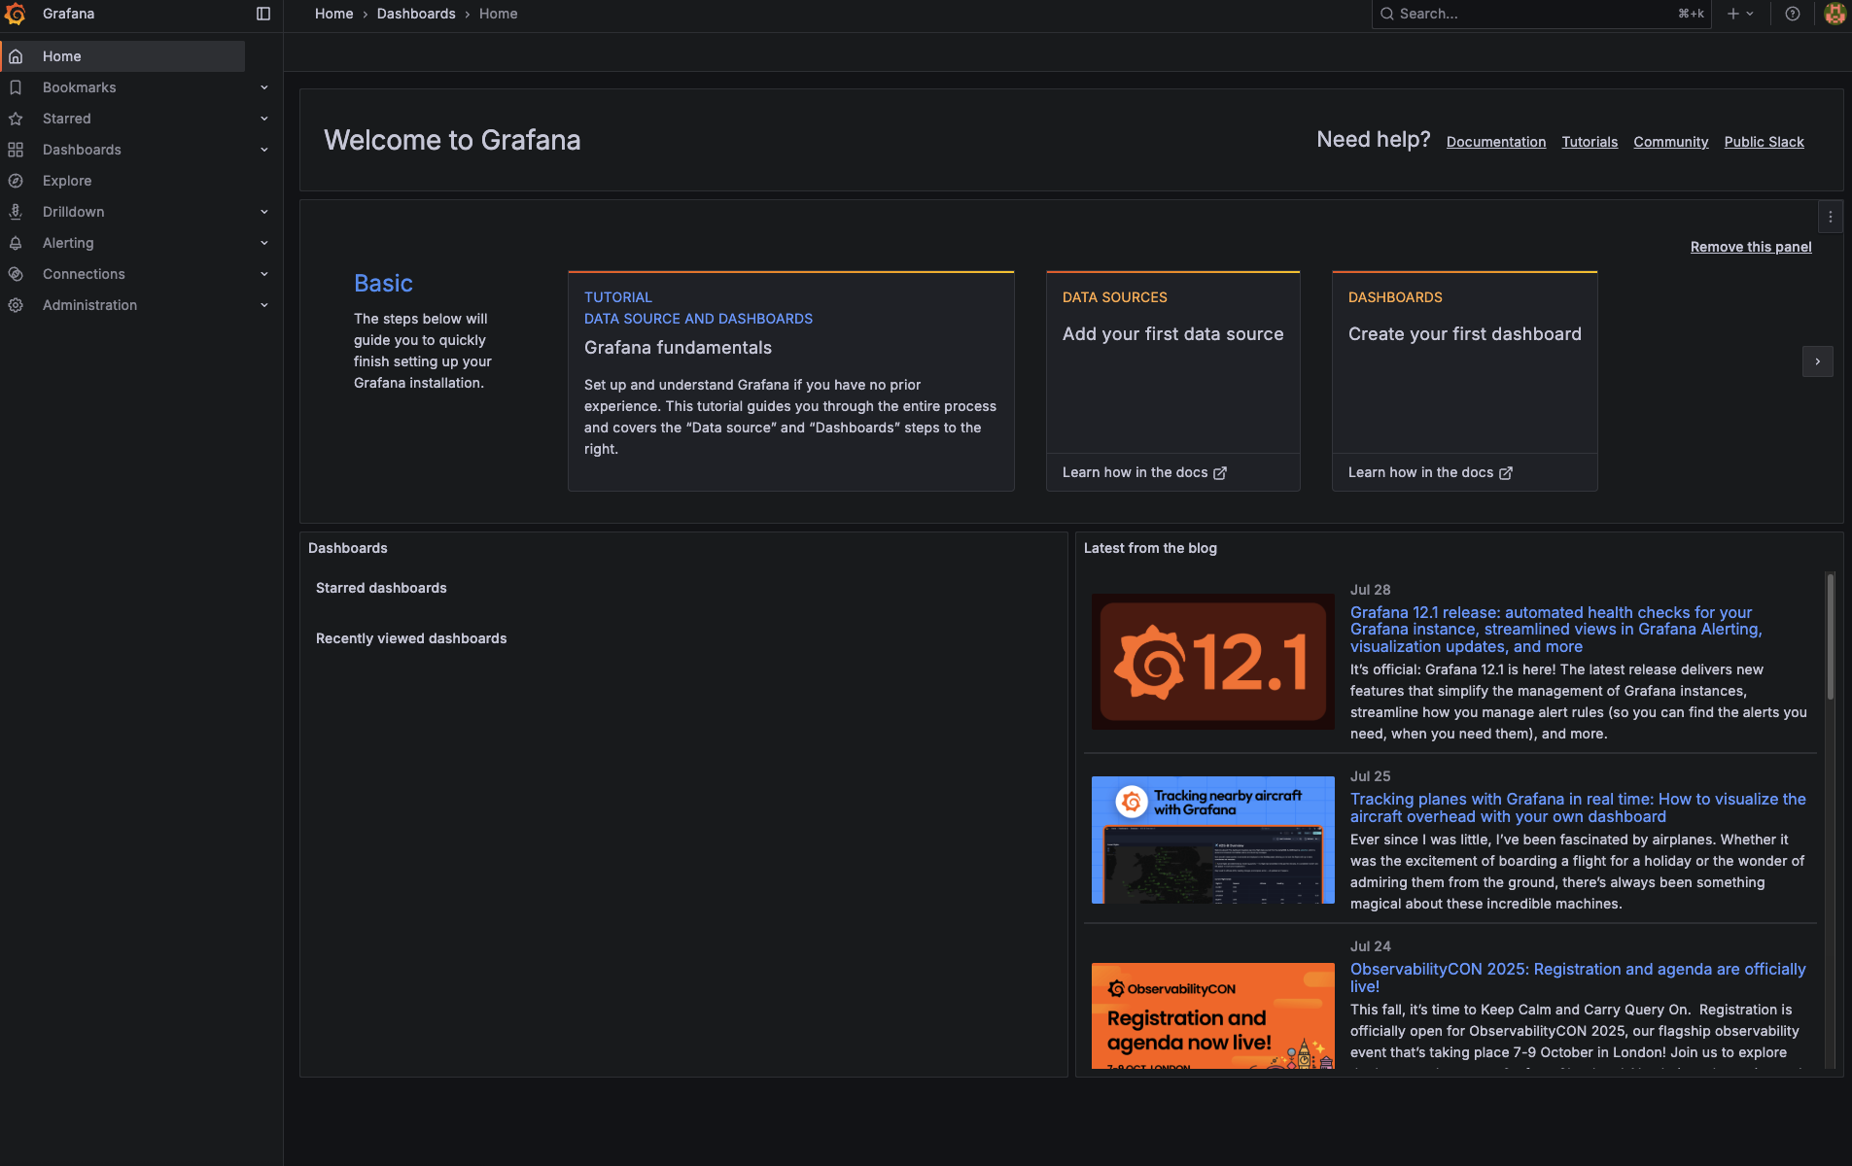This screenshot has height=1166, width=1852.
Task: Open the ObservabilityCON registration thumbnail
Action: (1213, 1015)
